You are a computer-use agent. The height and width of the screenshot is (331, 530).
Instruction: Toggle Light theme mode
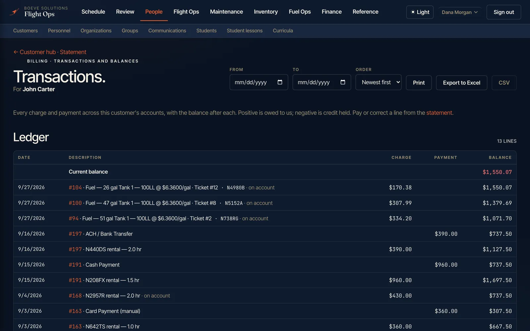(x=420, y=12)
